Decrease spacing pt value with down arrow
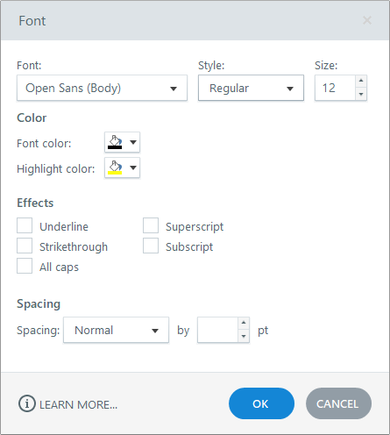 click(244, 336)
